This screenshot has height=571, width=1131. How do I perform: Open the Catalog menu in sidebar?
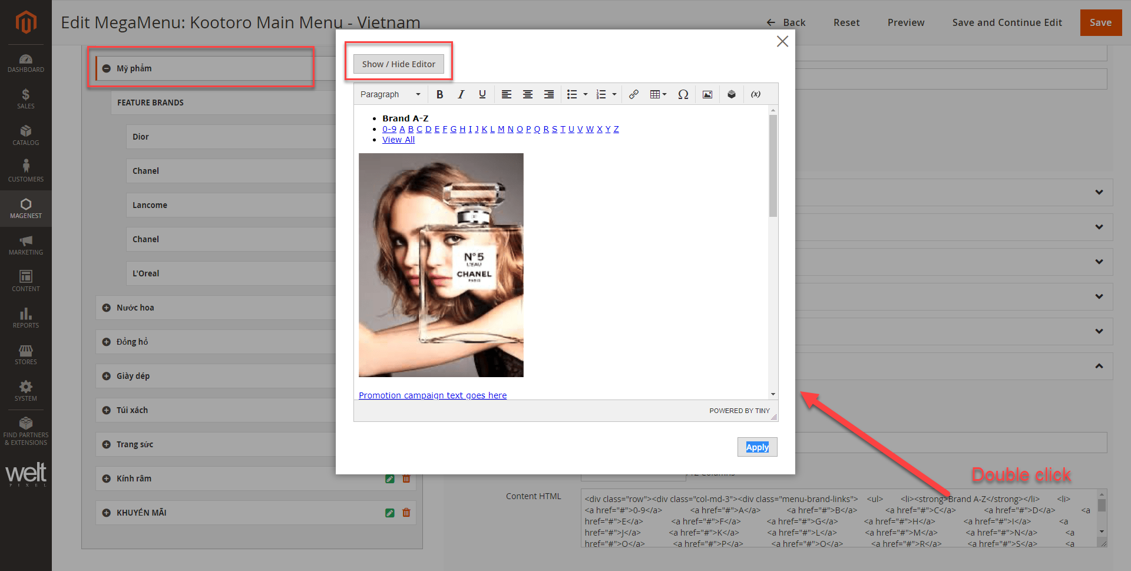26,136
